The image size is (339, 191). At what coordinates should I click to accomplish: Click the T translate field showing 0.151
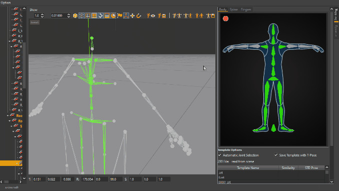pyautogui.click(x=39, y=179)
